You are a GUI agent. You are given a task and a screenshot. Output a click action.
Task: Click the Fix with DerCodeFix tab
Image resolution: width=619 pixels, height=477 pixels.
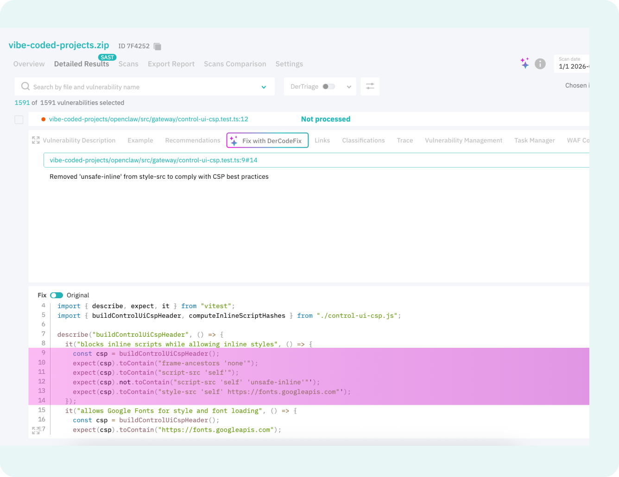coord(267,141)
